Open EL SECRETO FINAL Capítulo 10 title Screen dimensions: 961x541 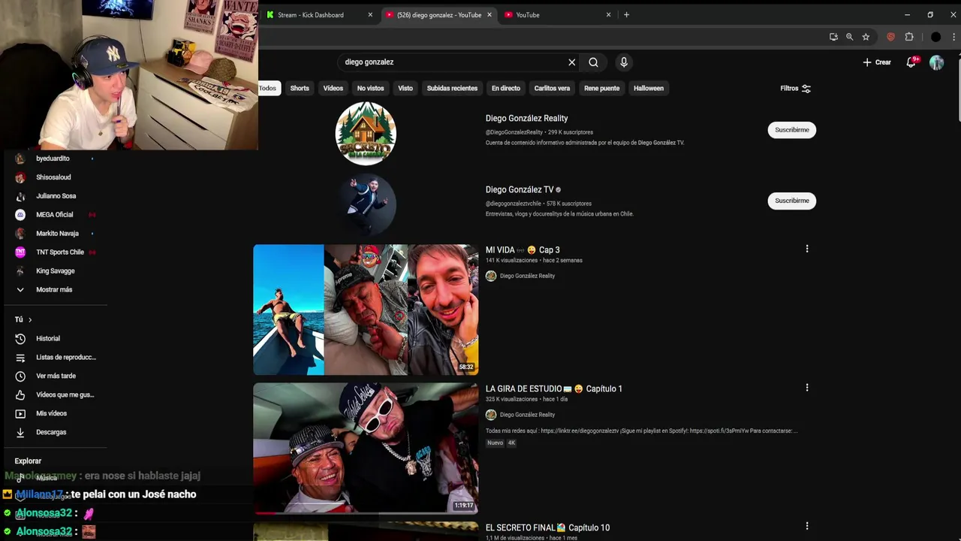click(x=547, y=527)
